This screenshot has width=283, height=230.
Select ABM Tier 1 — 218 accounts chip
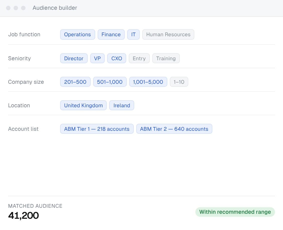[97, 129]
